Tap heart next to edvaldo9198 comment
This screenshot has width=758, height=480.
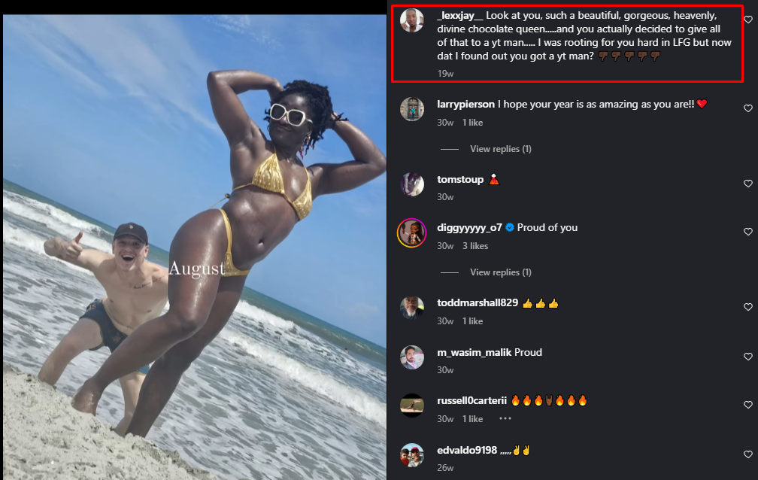(x=747, y=454)
